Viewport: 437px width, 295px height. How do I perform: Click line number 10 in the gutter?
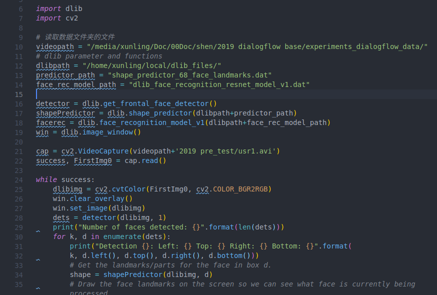(x=18, y=47)
